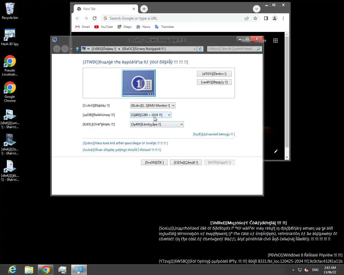Click the OK button
344x275 pixels.
tap(154, 162)
